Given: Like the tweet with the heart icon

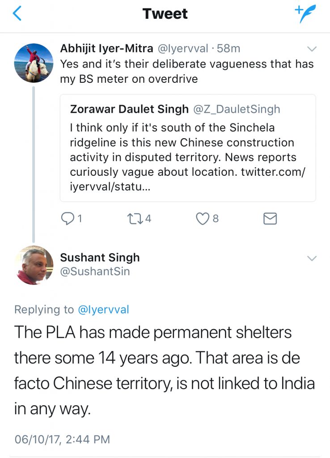Looking at the screenshot, I should point(203,219).
